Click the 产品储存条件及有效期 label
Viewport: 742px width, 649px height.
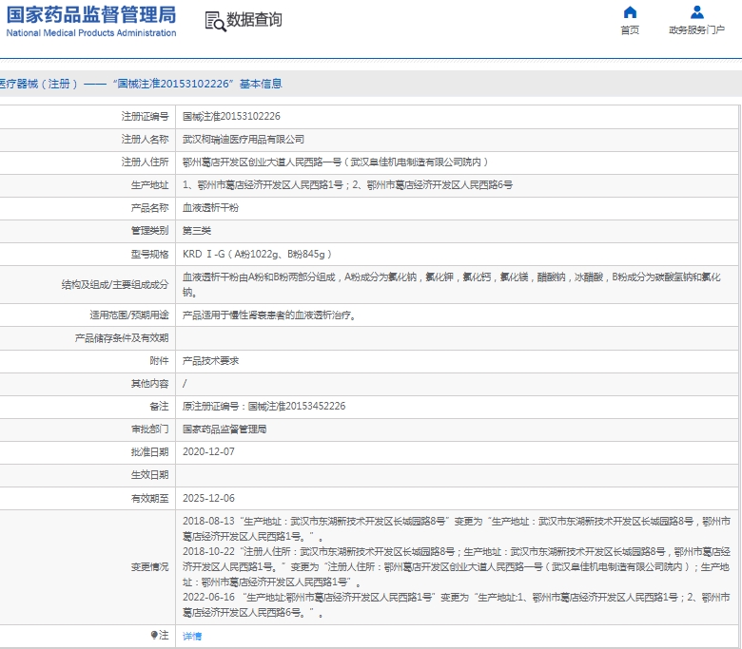[122, 338]
